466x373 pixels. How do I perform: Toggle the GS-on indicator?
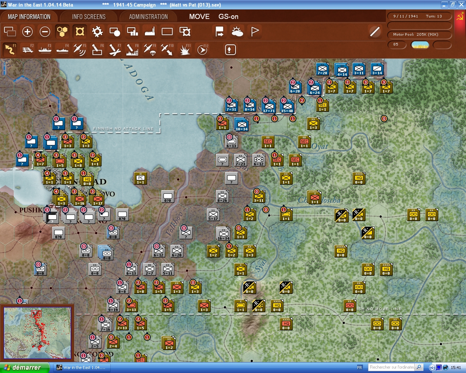click(x=228, y=17)
